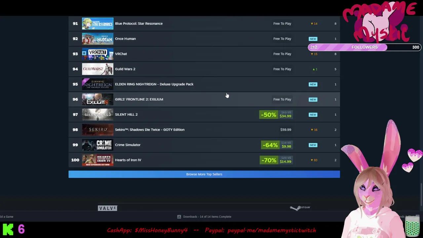
Task: Open Guild Wars 2 thumbnail image
Action: pos(97,69)
